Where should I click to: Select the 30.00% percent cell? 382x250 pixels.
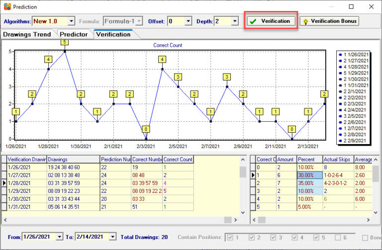pos(310,175)
